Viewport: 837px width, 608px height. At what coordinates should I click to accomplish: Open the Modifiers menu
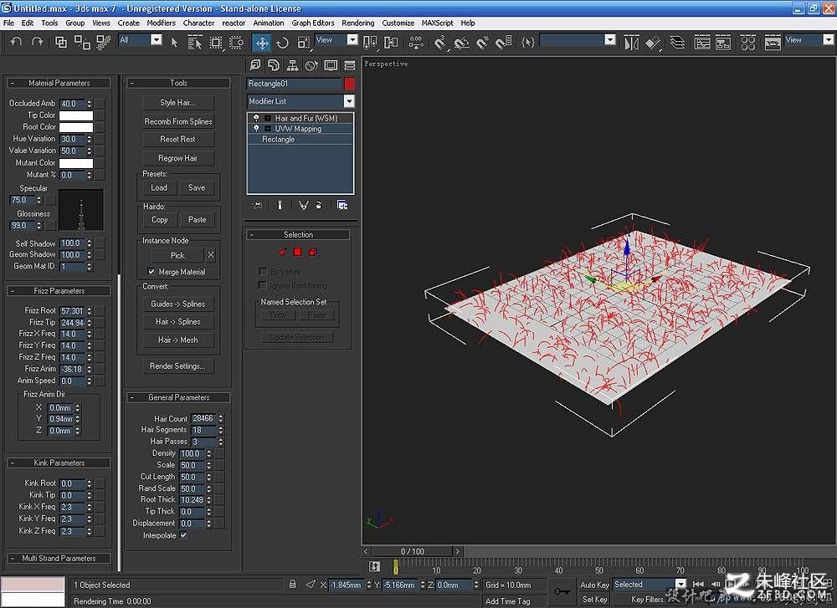click(x=161, y=23)
